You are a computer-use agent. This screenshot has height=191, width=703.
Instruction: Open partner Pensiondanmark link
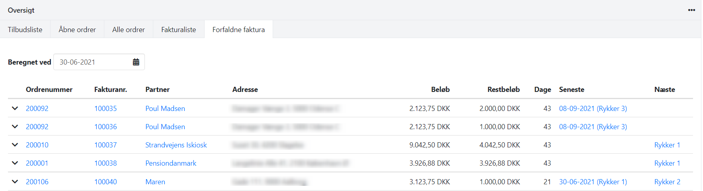(x=171, y=163)
